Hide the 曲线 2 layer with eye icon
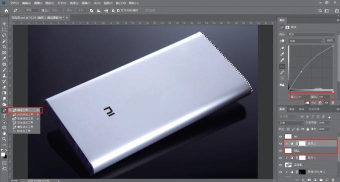 (x=281, y=143)
